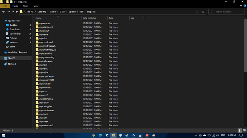Open Microsoft Edge in the taskbar
Viewport: 247px width, 138px height.
[100, 135]
